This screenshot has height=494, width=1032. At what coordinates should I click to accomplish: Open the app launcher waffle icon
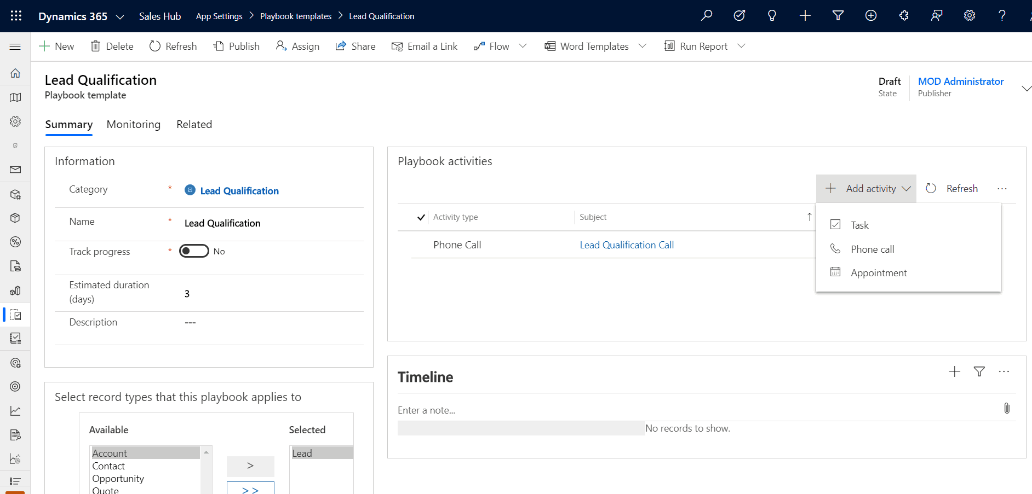pyautogui.click(x=16, y=16)
